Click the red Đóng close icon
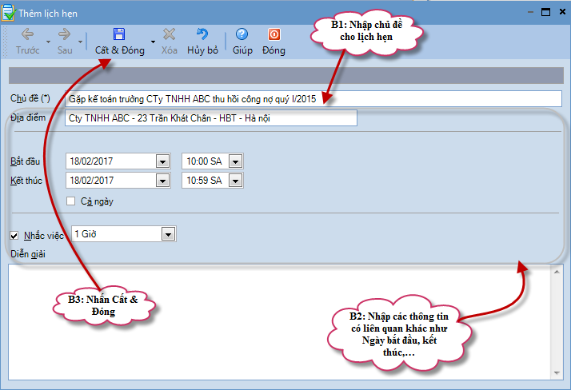 click(x=274, y=34)
